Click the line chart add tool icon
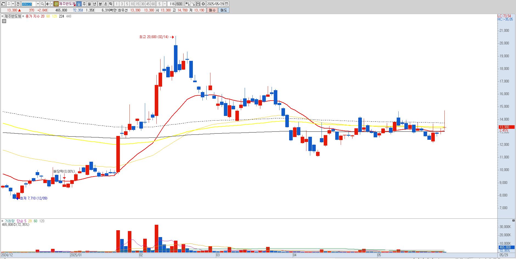Screen dimensions: 516x259 (x=193, y=4)
